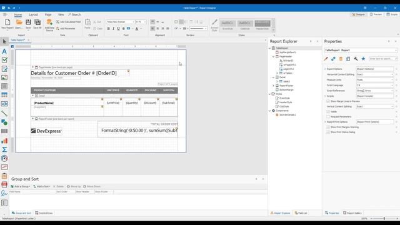Image resolution: width=400 pixels, height=225 pixels.
Task: Open the Script Language dropdown
Action: pos(392,85)
